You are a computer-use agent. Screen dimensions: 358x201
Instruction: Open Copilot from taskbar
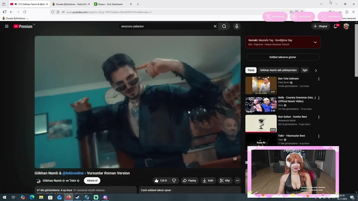click(x=23, y=197)
